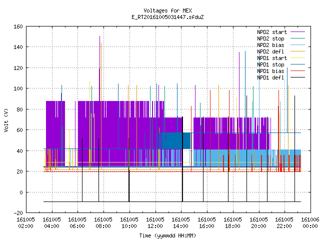The height and width of the screenshot is (240, 320).
Task: Click the orange NPD2 defl legend line
Action: [x=297, y=51]
